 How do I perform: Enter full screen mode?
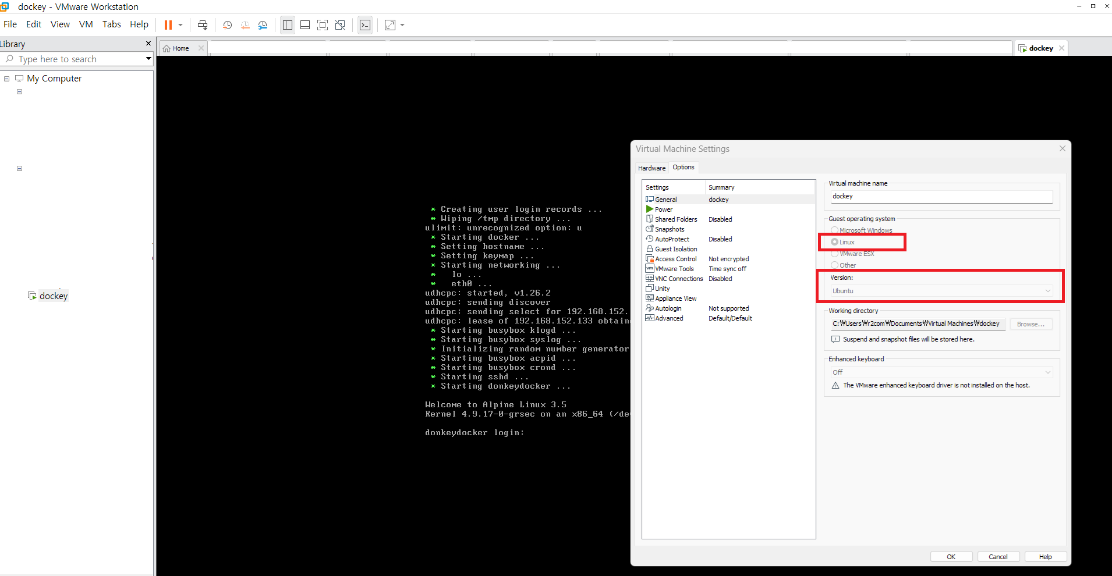tap(323, 25)
